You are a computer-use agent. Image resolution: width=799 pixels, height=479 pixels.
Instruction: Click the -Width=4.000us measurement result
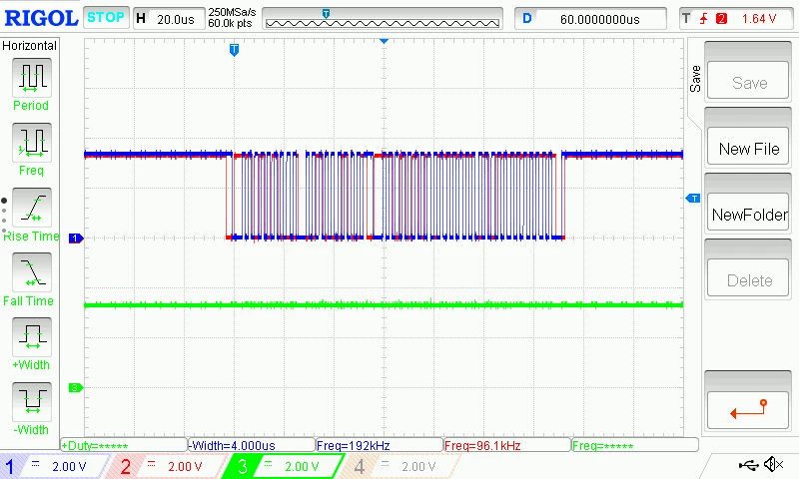[x=252, y=445]
